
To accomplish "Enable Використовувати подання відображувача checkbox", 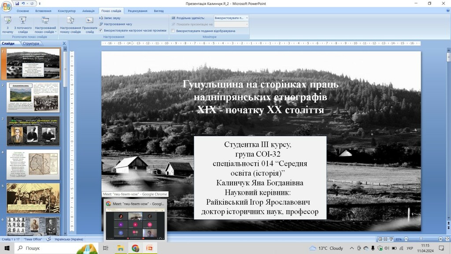I will (173, 31).
